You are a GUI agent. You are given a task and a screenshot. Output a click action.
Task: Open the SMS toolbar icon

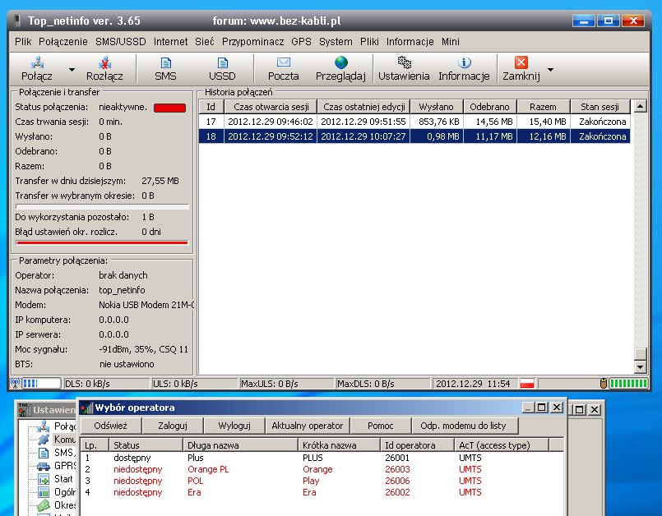165,62
